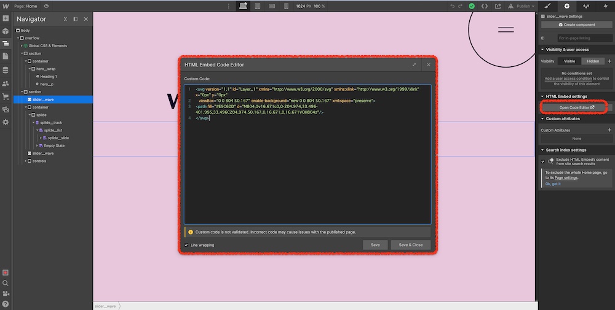
Task: Switch to the tablet breakpoint
Action: (x=257, y=6)
